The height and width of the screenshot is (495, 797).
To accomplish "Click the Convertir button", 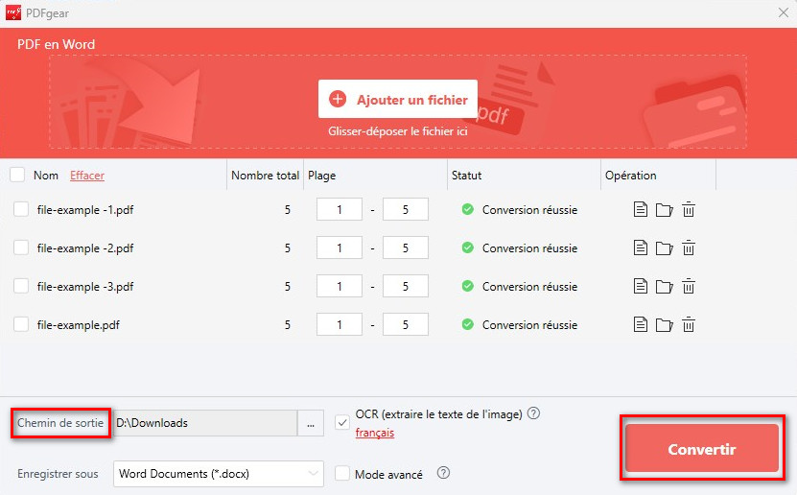I will (x=702, y=449).
